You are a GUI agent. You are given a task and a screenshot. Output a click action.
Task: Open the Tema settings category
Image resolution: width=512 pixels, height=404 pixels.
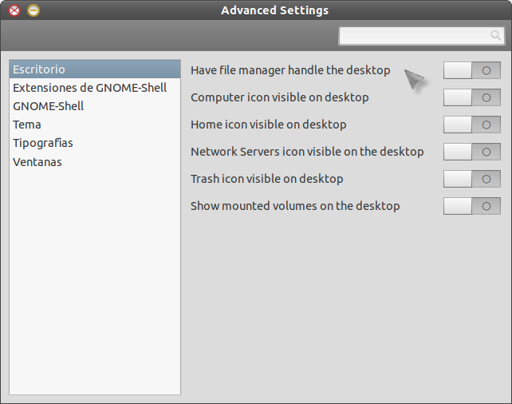27,125
